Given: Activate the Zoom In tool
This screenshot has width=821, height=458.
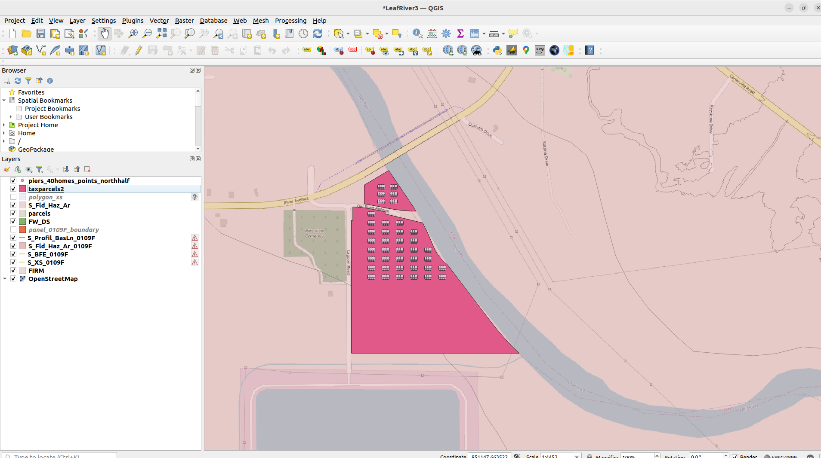Looking at the screenshot, I should click(x=133, y=34).
